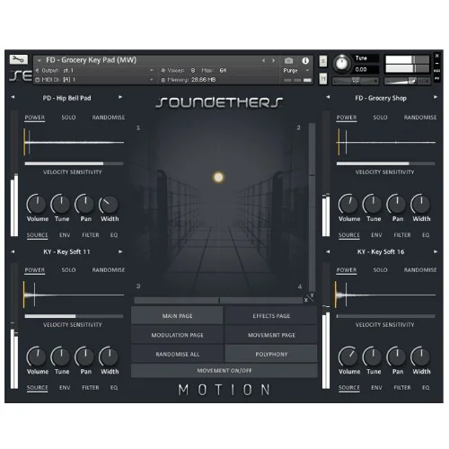Click Pan knob of KY - Key Soft 11
Image resolution: width=449 pixels, height=449 pixels.
click(x=84, y=357)
